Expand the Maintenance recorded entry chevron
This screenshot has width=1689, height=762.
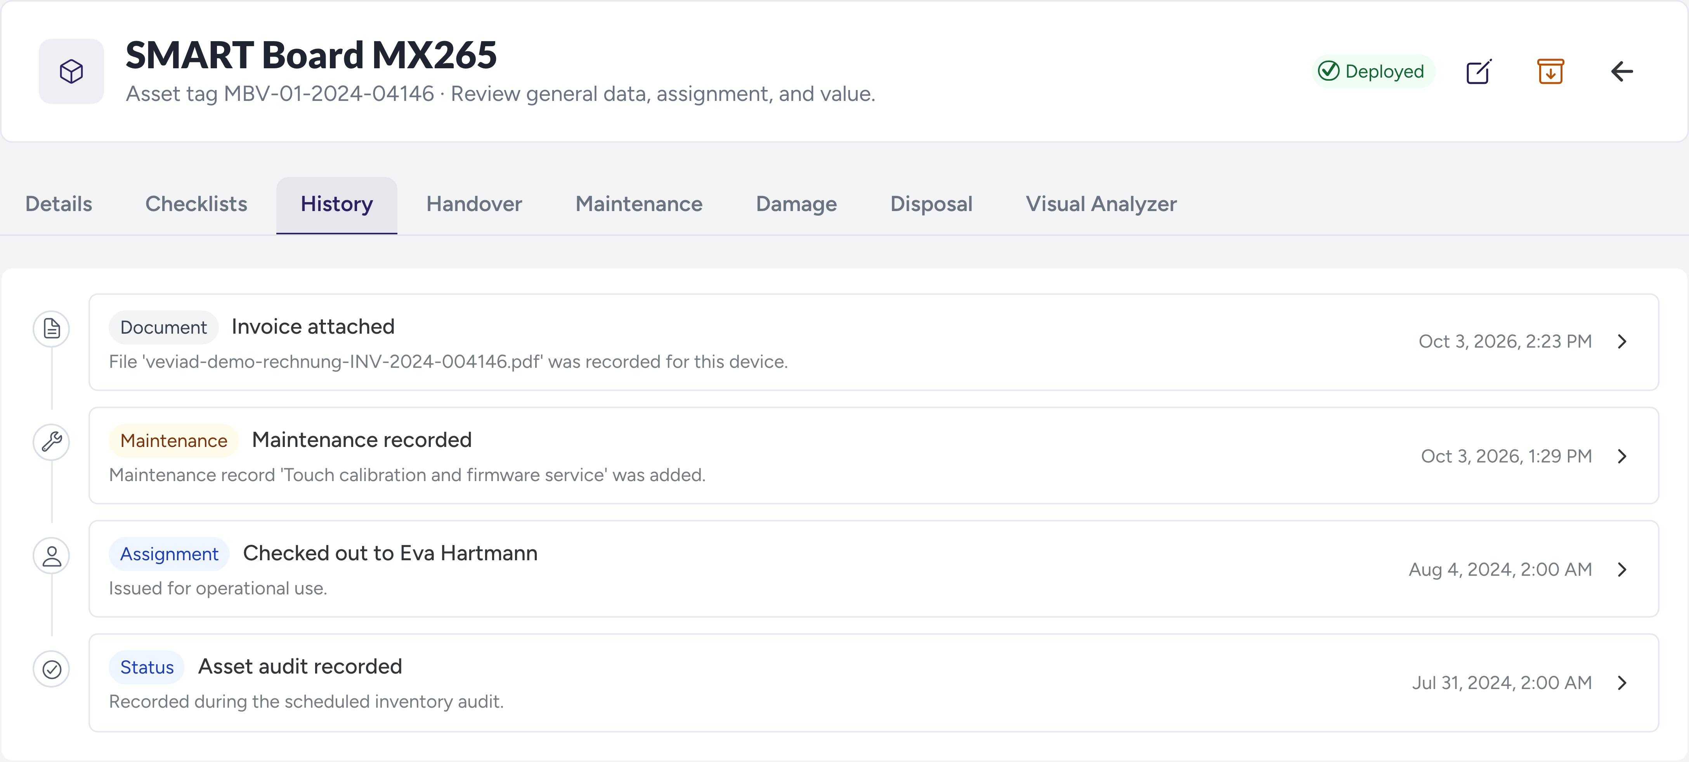coord(1622,456)
